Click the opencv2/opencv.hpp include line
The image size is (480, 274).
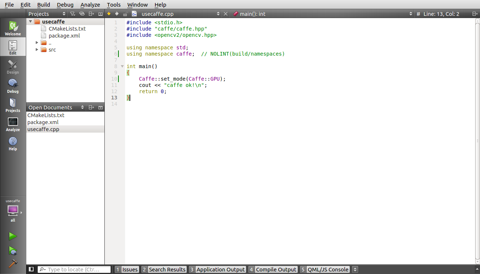(171, 35)
